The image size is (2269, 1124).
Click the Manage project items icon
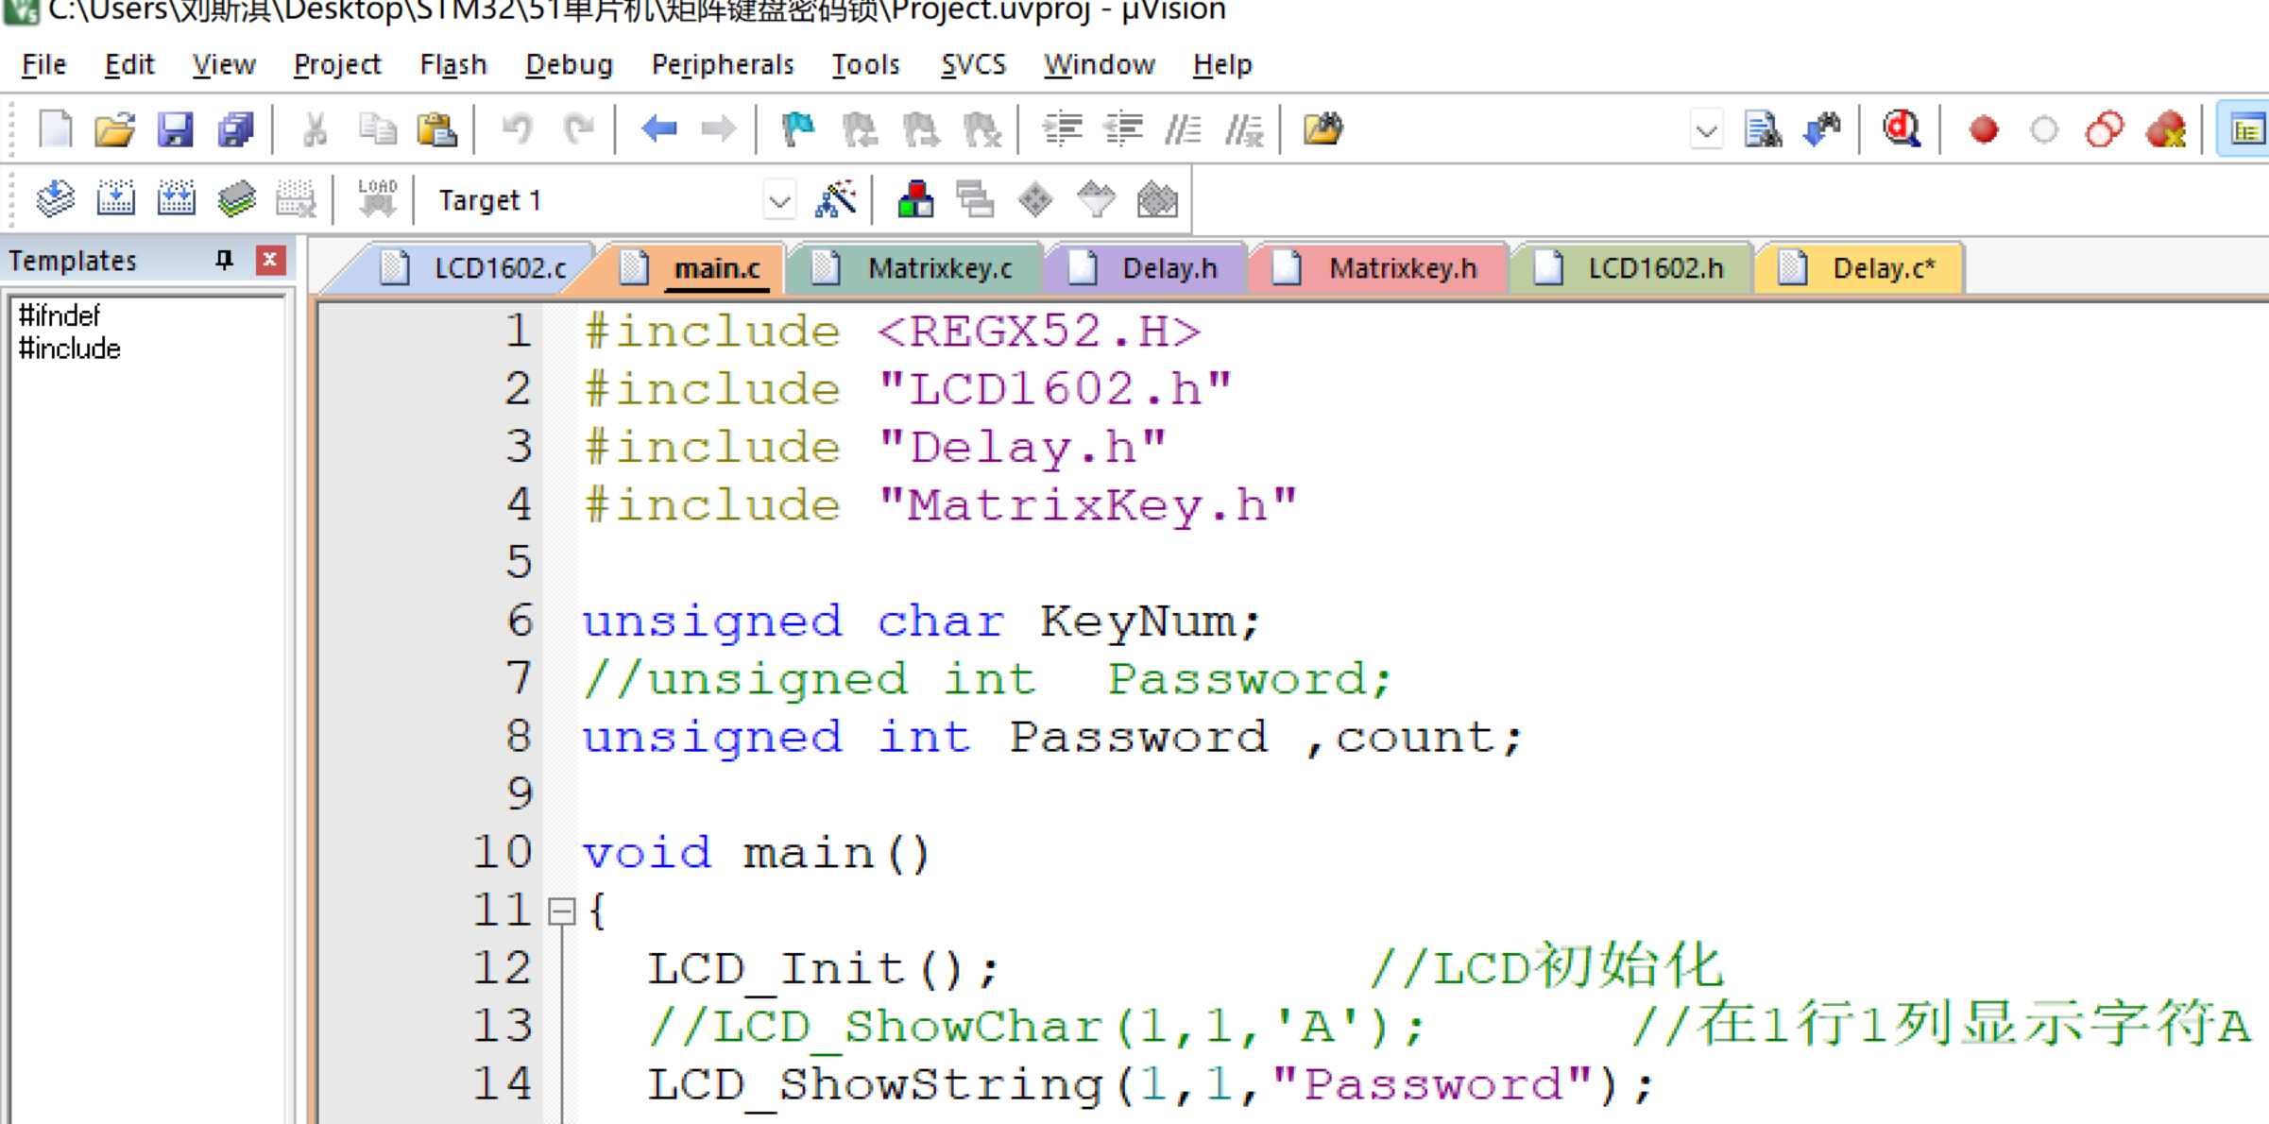click(915, 199)
